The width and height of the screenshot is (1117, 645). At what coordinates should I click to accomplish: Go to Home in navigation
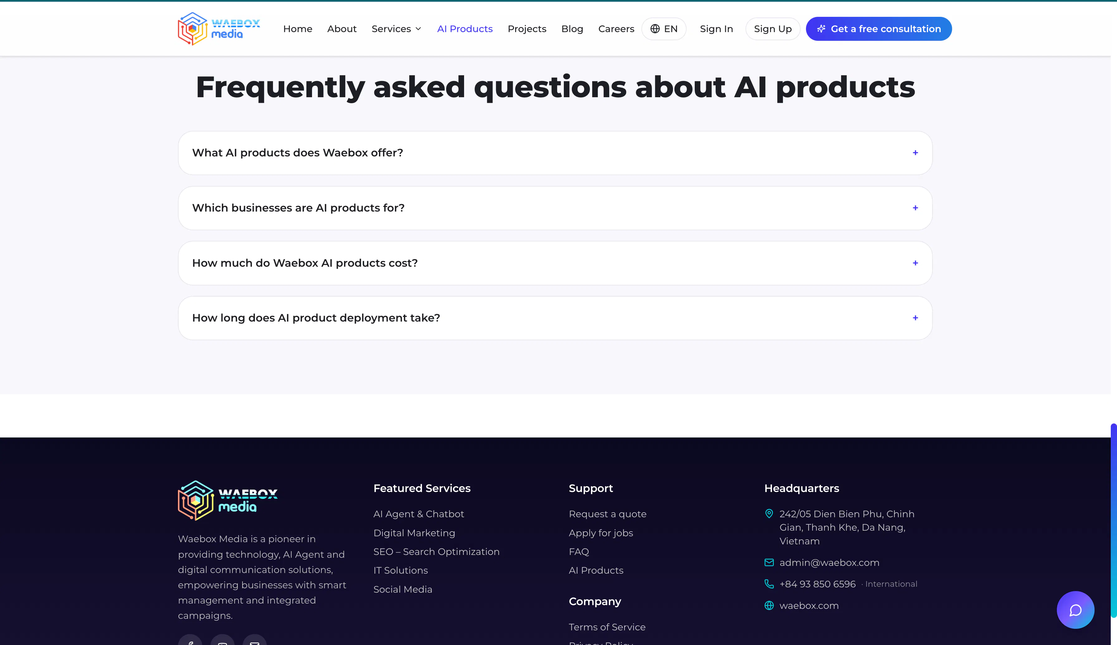298,29
